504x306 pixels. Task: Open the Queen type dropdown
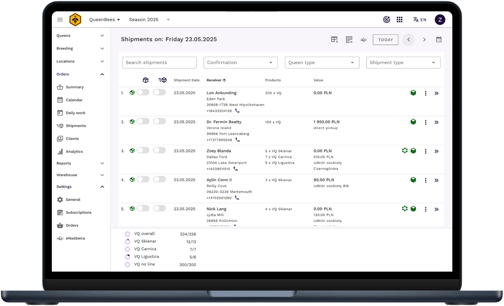coord(322,62)
